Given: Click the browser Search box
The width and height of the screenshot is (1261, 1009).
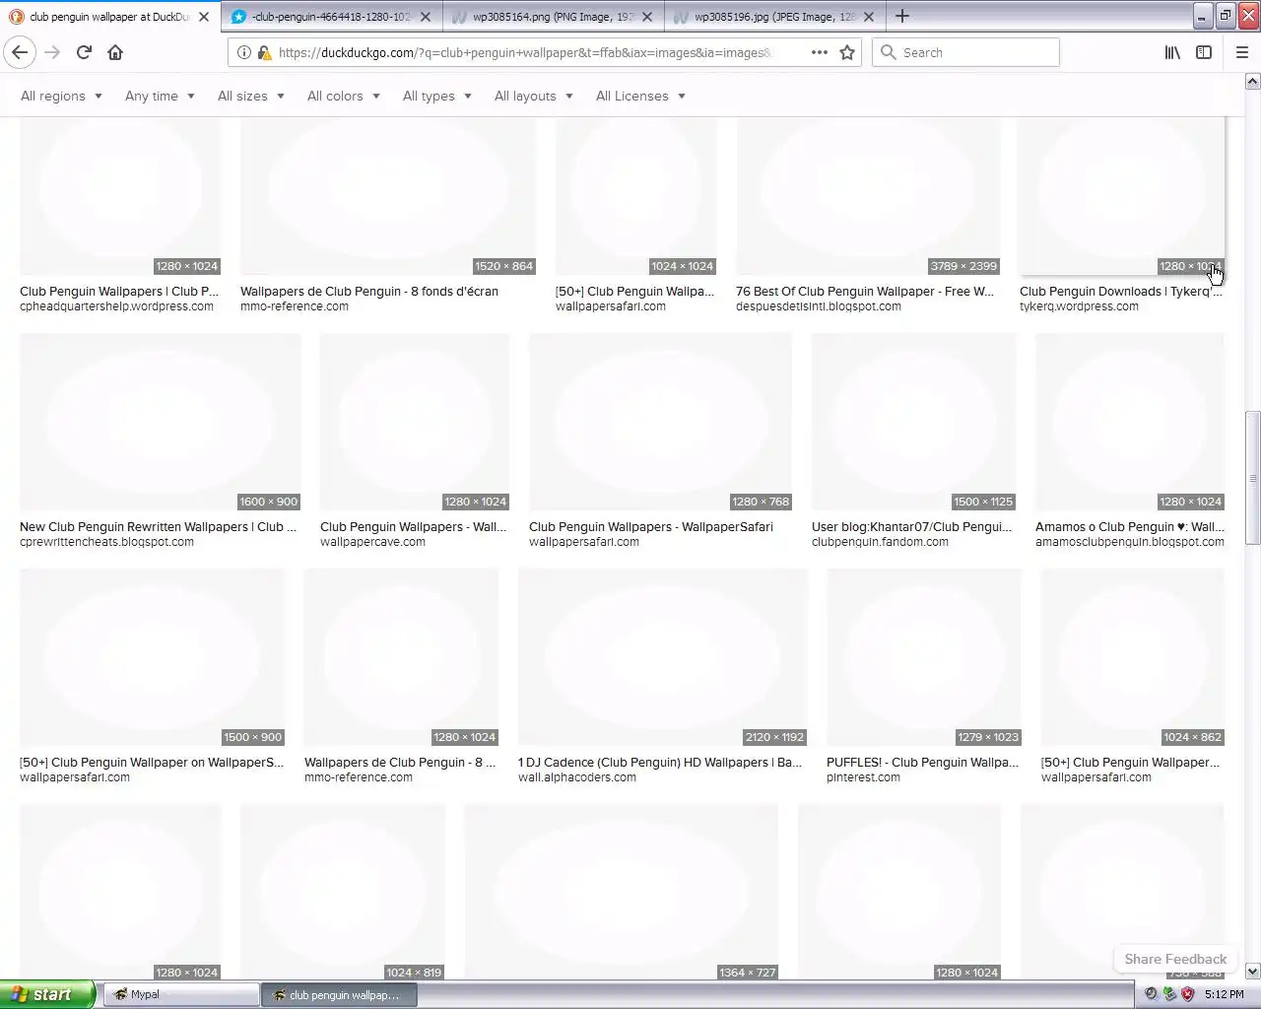Looking at the screenshot, I should [965, 52].
